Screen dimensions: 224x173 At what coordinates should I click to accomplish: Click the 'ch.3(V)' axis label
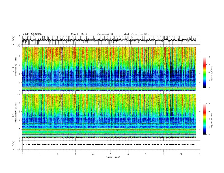click(x=14, y=145)
